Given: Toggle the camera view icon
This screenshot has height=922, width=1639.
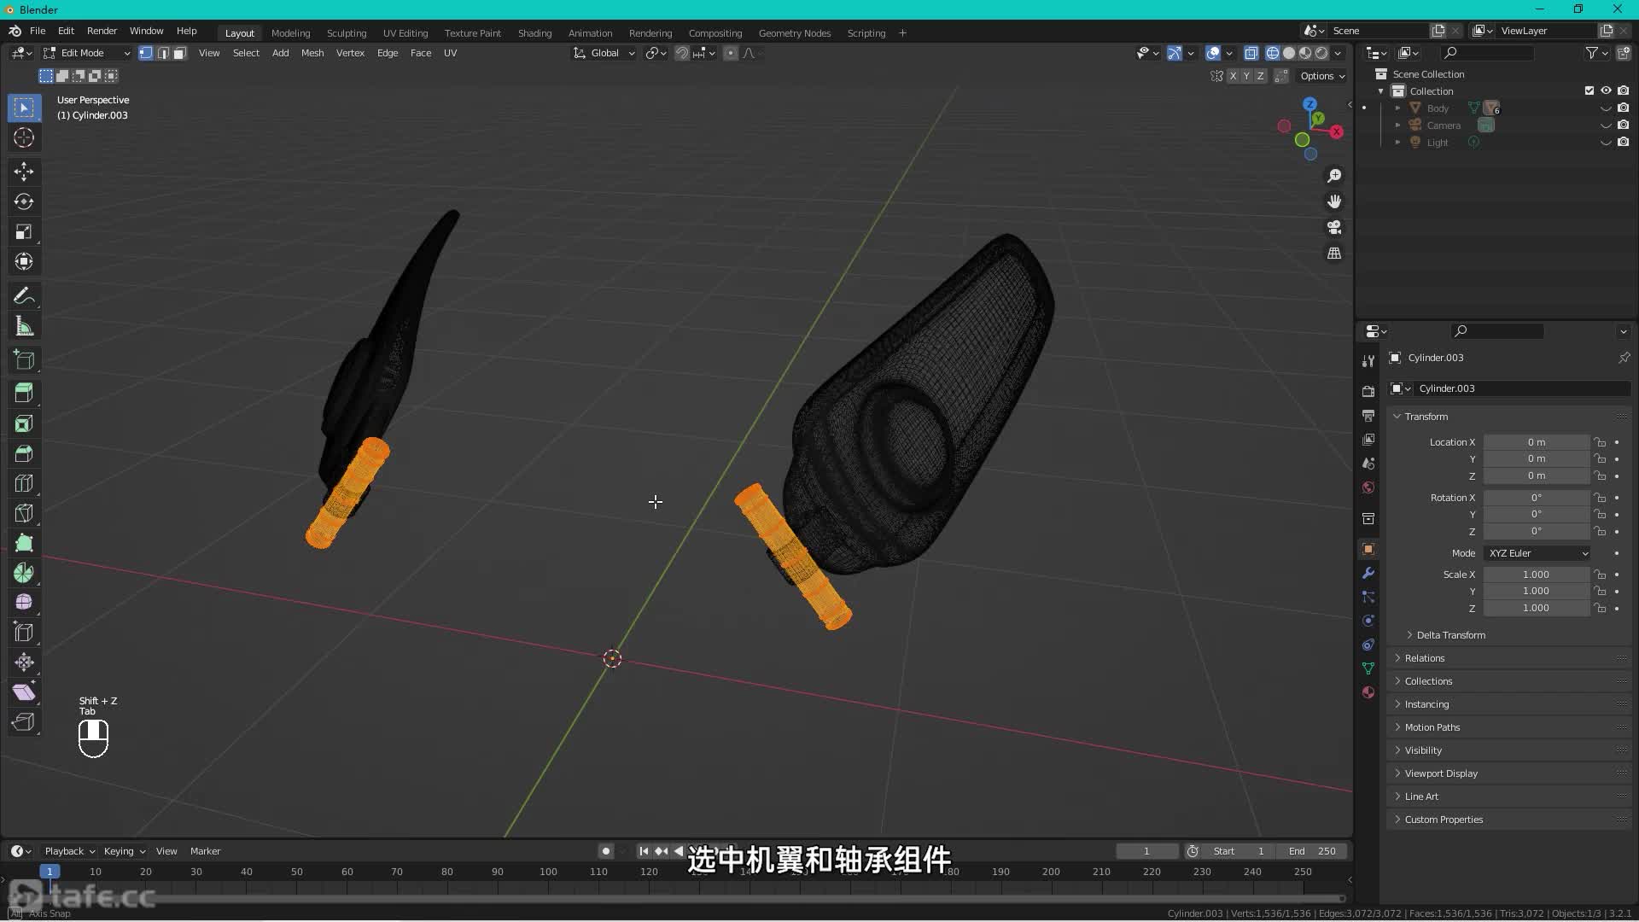Looking at the screenshot, I should pyautogui.click(x=1334, y=228).
